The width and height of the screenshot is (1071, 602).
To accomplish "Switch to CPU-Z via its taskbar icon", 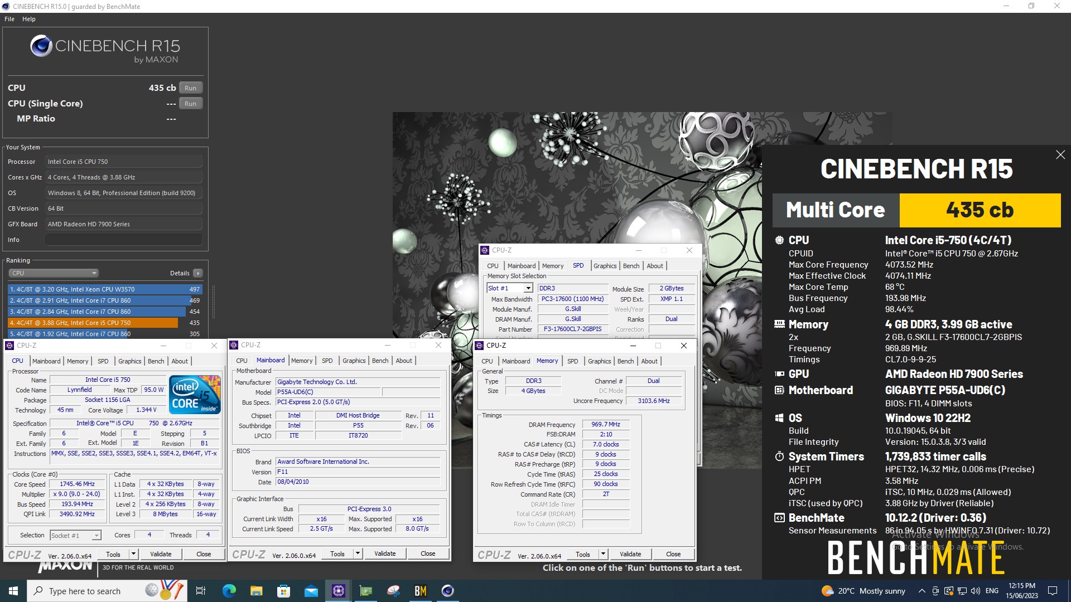I will [338, 591].
